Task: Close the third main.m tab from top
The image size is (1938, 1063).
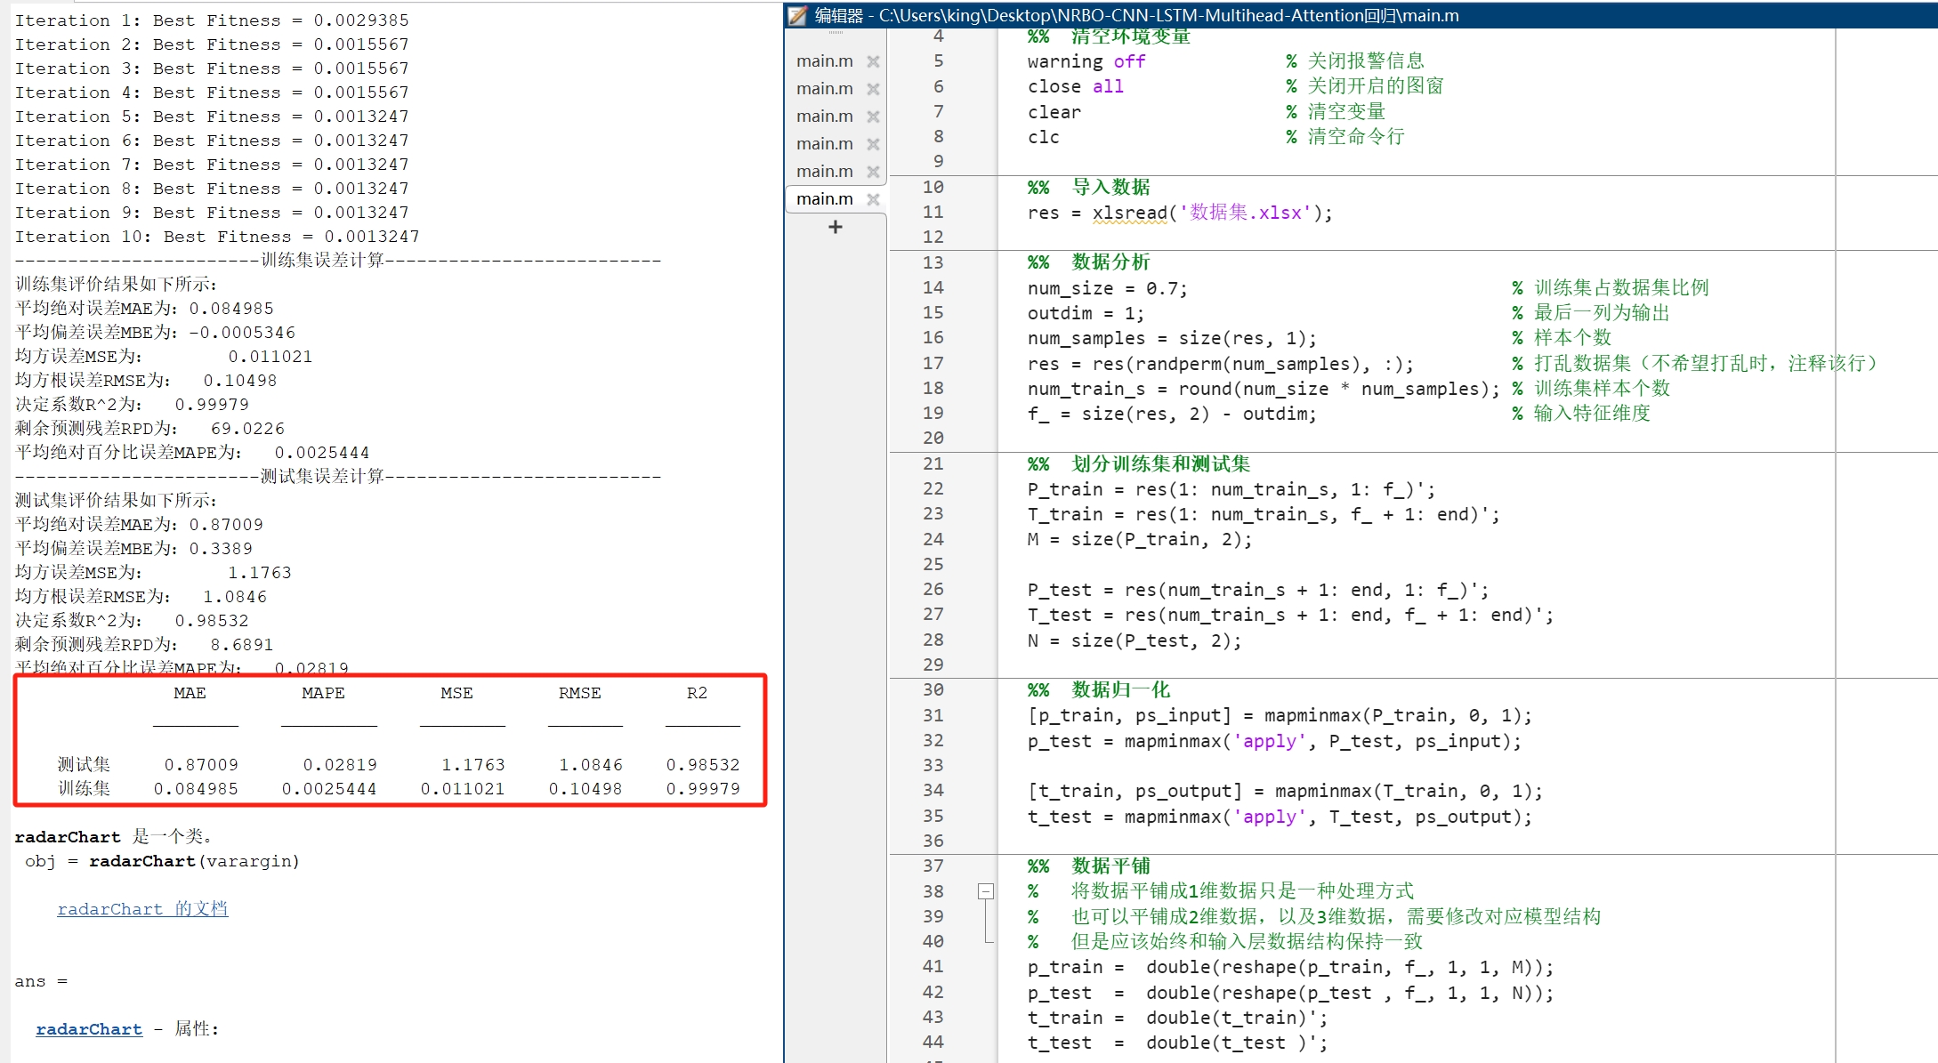Action: point(873,117)
